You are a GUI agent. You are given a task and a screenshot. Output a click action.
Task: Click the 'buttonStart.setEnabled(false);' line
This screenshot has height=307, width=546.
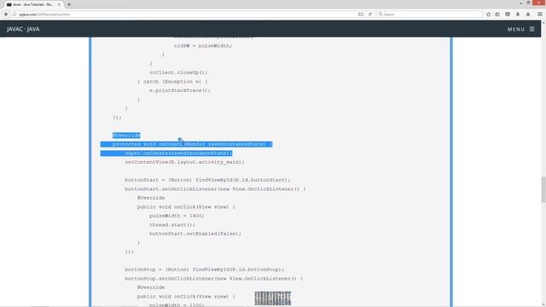195,234
